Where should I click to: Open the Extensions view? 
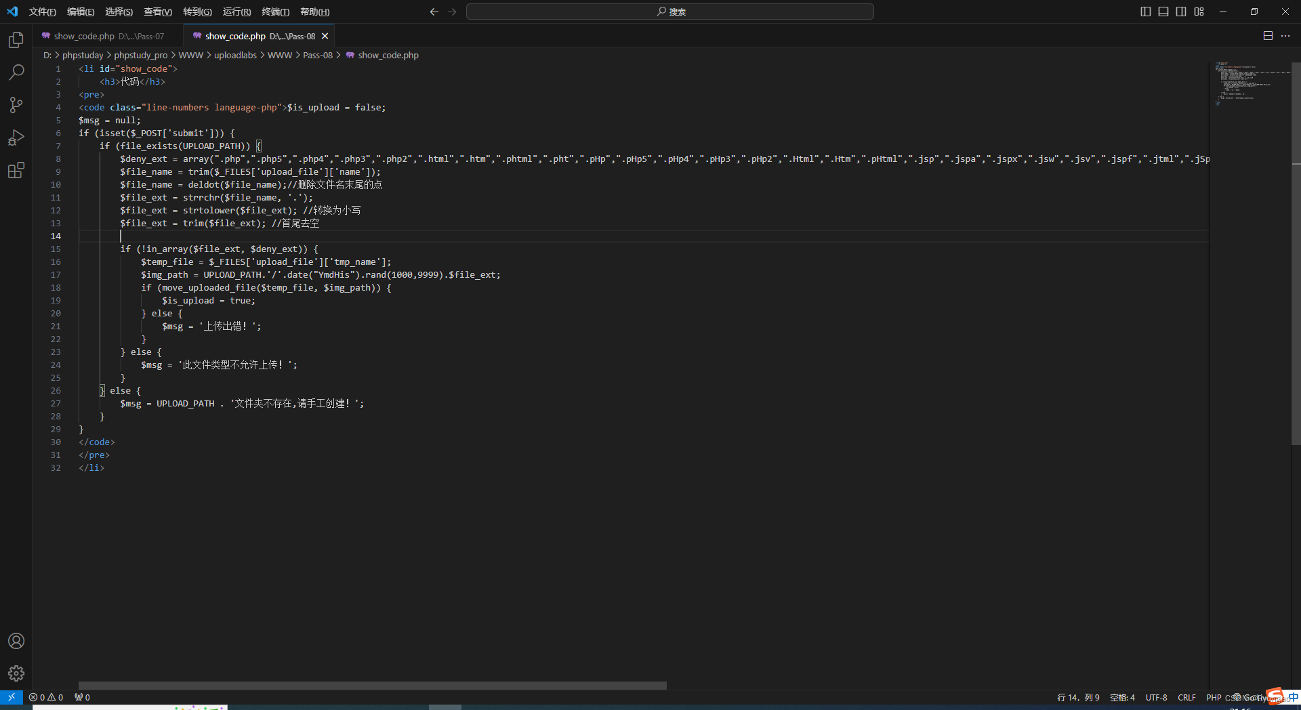[x=16, y=170]
